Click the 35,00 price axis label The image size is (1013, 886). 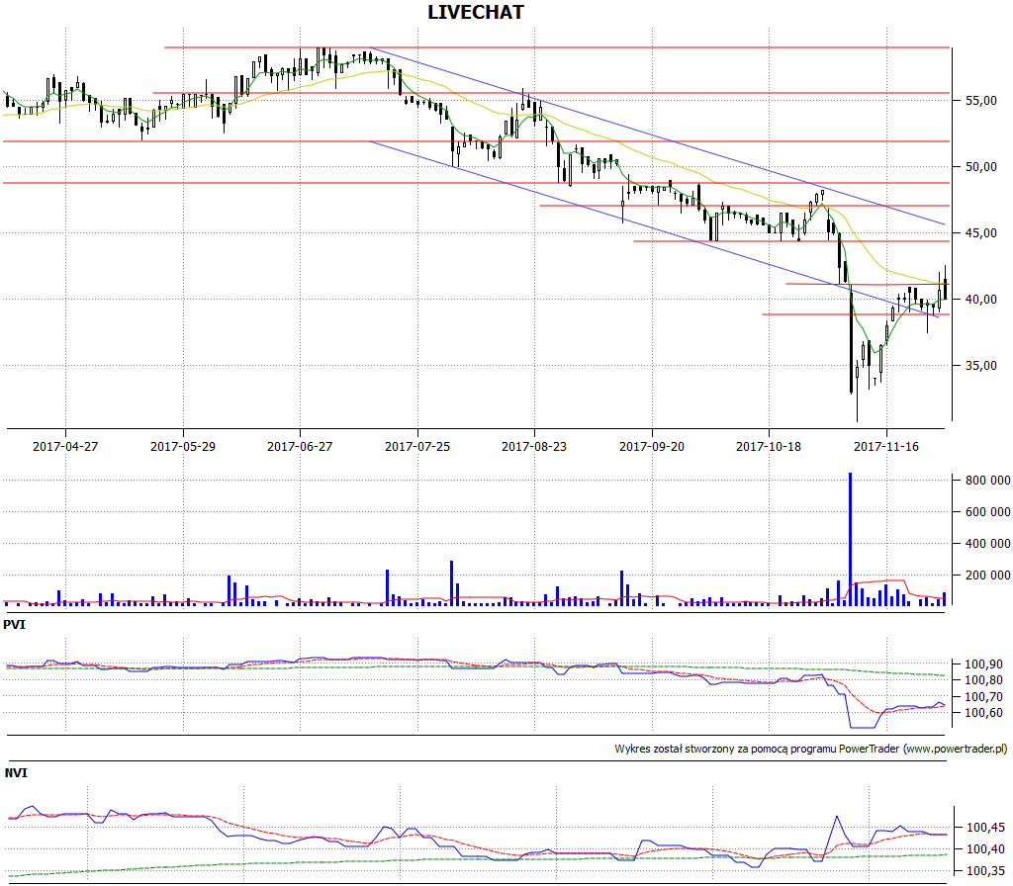pyautogui.click(x=980, y=366)
